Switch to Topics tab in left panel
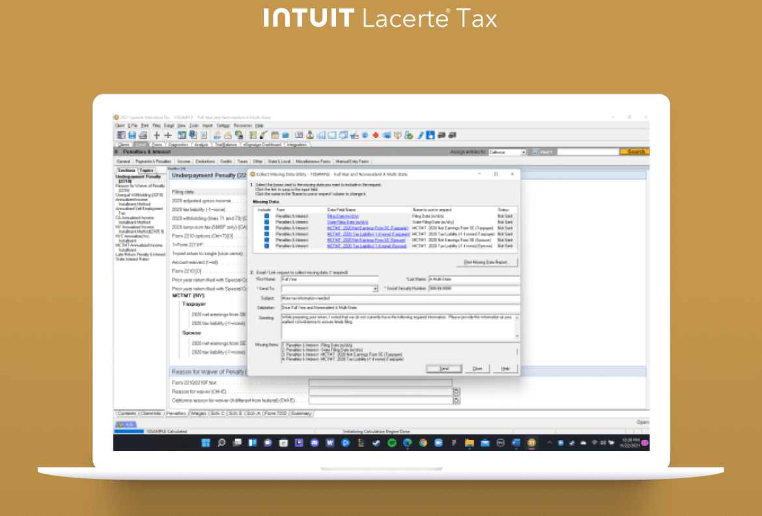 147,170
